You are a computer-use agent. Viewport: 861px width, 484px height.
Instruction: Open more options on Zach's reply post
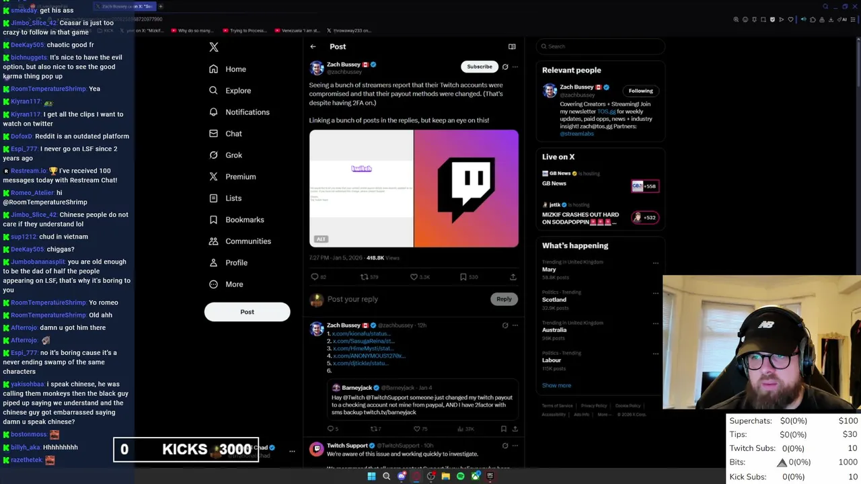(515, 325)
